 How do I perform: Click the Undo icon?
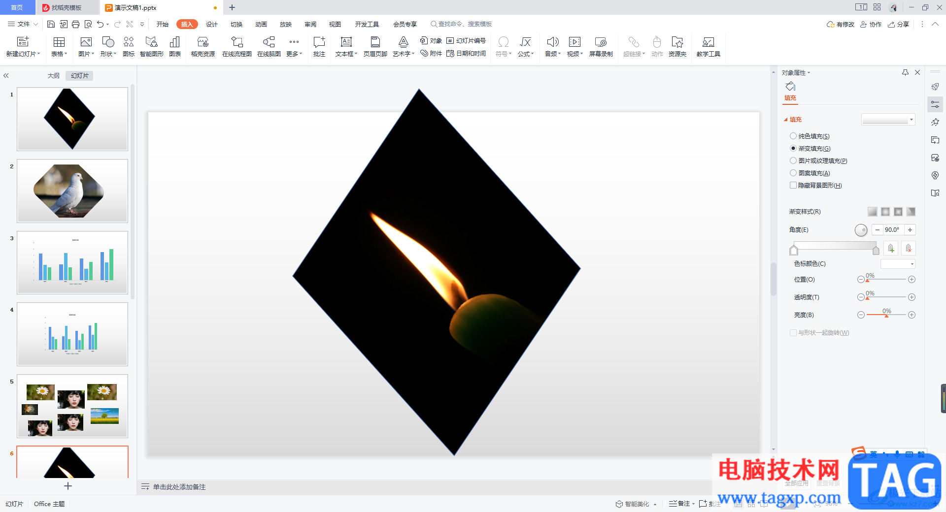coord(101,24)
